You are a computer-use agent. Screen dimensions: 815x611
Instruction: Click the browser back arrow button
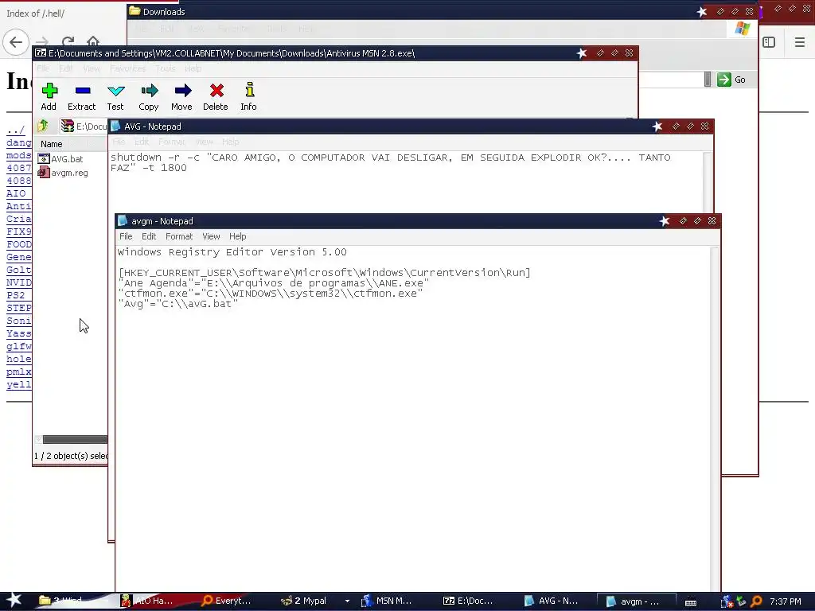coord(16,42)
